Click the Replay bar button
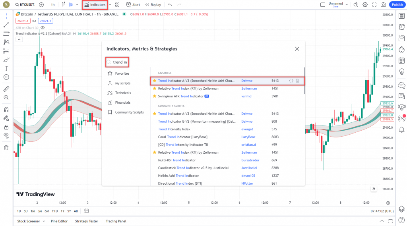 [x=153, y=5]
